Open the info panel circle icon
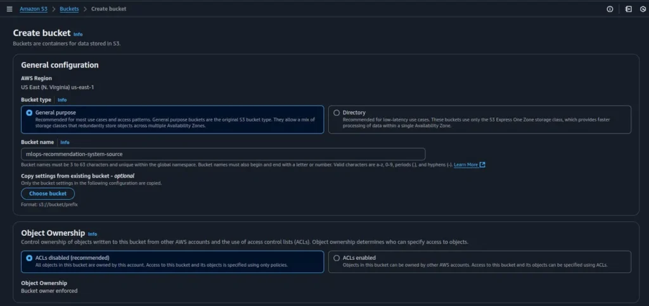 click(610, 9)
